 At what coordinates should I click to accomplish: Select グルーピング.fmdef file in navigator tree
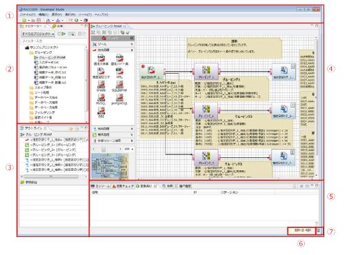50,57
